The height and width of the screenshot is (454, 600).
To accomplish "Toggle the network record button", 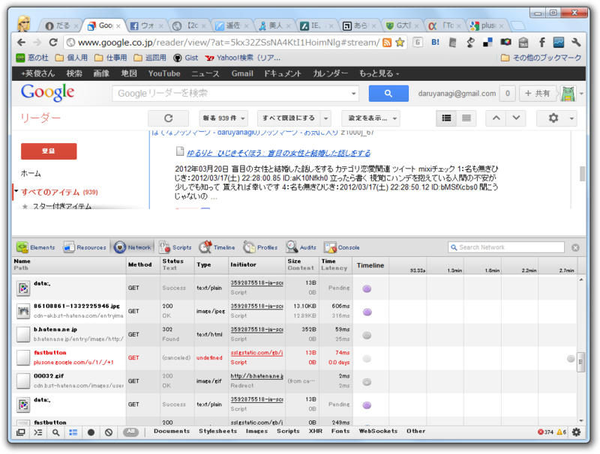I will pyautogui.click(x=91, y=432).
